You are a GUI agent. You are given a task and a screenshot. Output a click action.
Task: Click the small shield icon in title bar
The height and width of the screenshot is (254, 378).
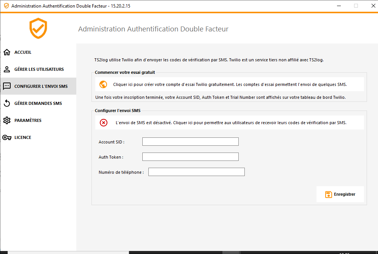(x=6, y=6)
